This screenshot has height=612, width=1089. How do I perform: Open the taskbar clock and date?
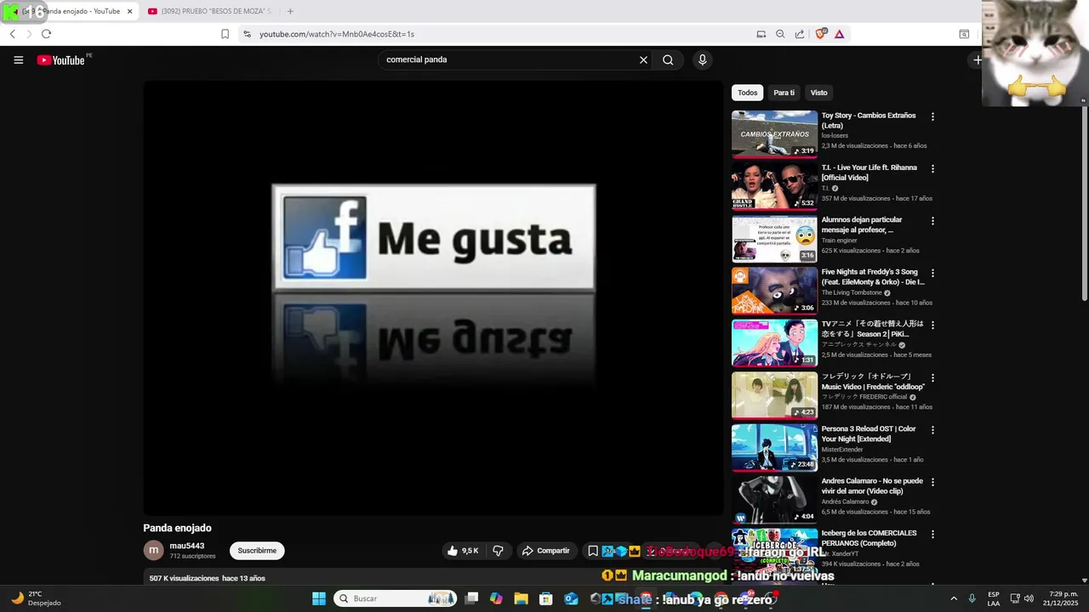(1061, 598)
